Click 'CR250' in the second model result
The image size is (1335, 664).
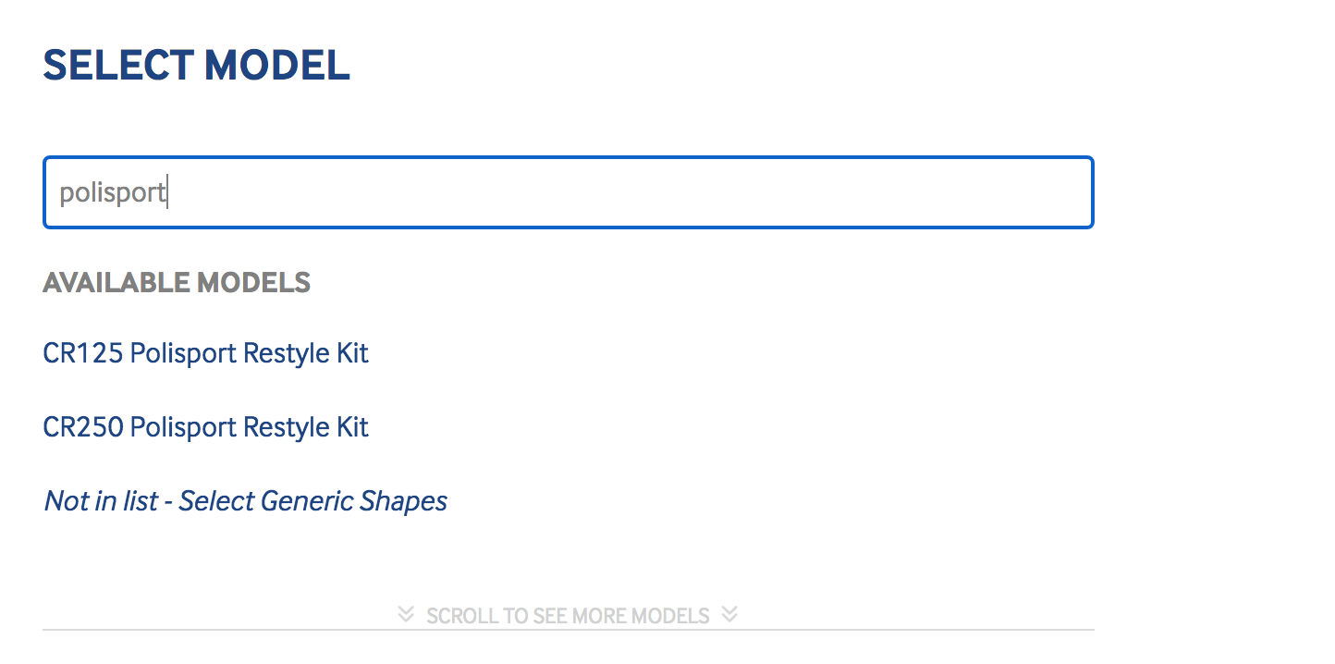[83, 427]
